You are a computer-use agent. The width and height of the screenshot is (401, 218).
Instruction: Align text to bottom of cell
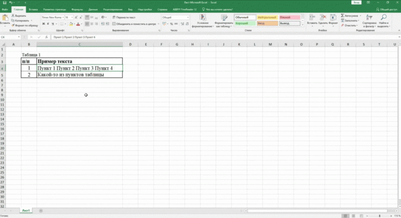click(x=96, y=18)
